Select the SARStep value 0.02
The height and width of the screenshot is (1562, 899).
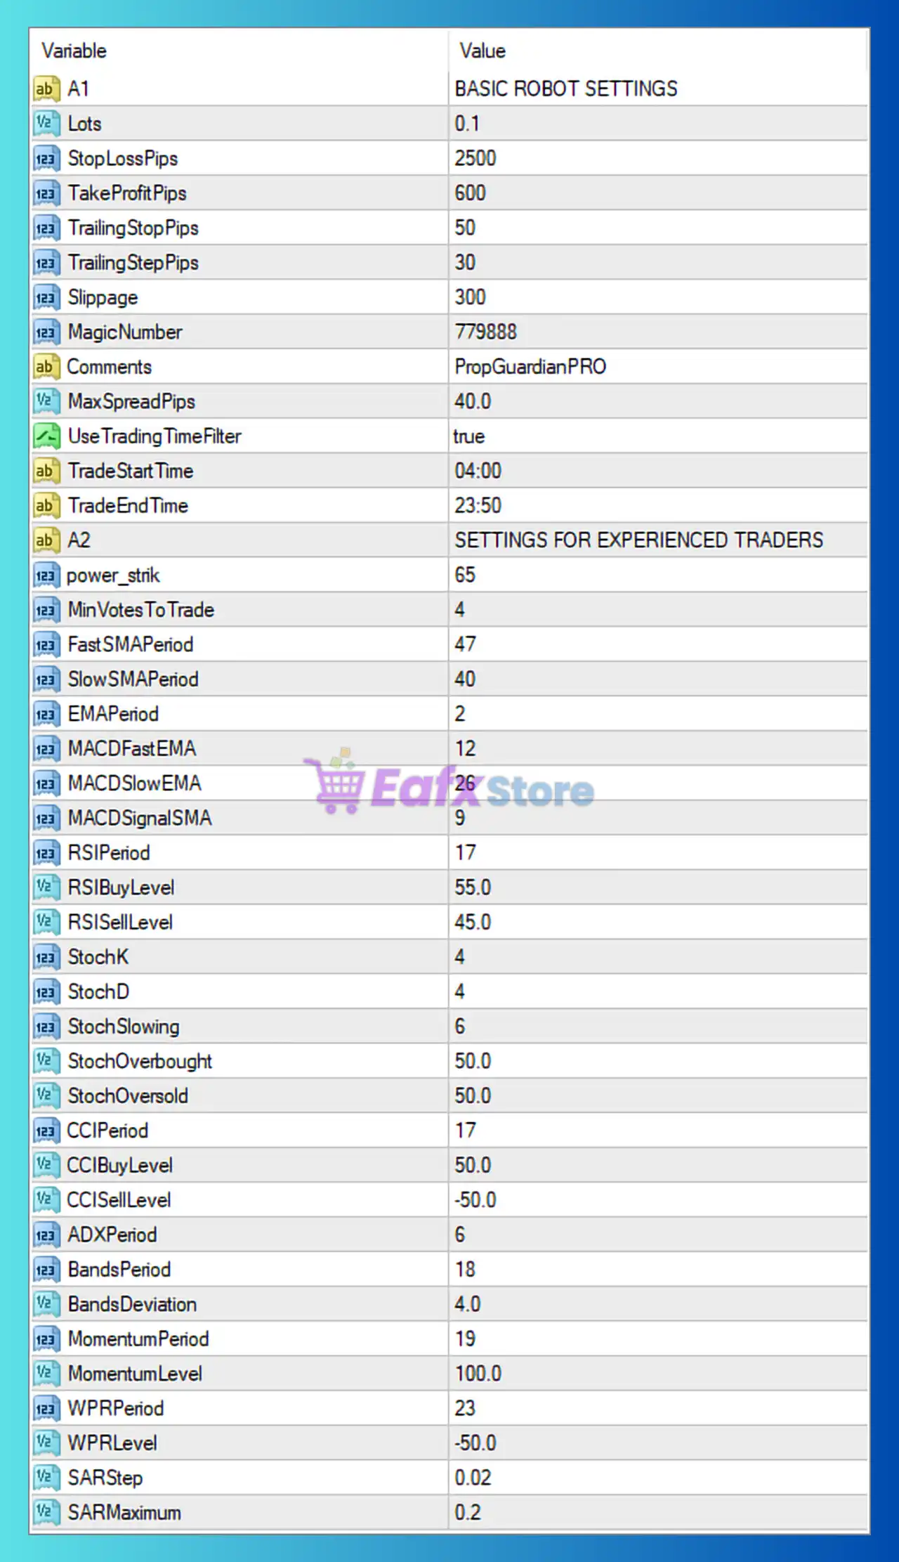click(x=473, y=1478)
